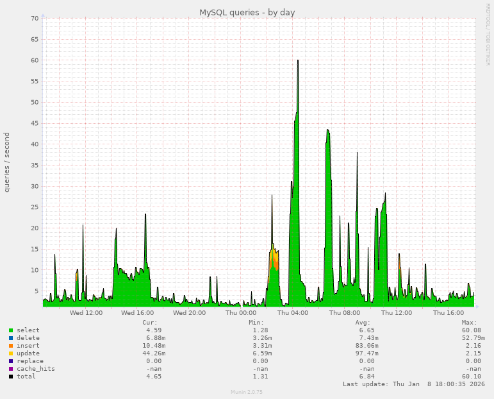Click the graph title 'MySQL queries - by day'
494x399 pixels.
[247, 13]
